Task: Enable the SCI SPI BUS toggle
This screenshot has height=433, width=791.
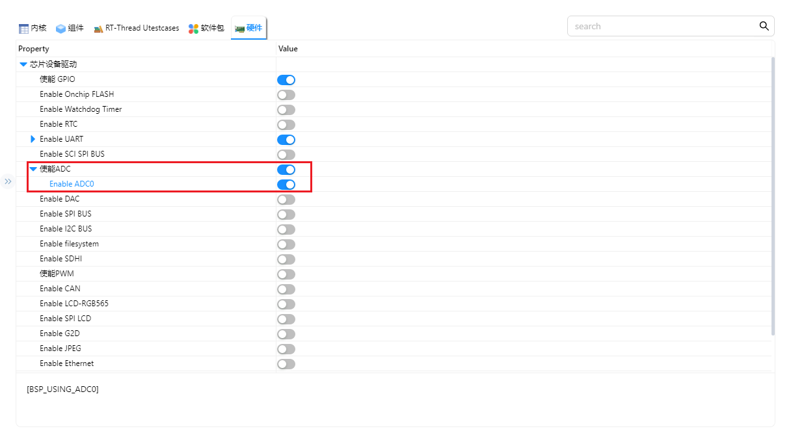Action: click(286, 155)
